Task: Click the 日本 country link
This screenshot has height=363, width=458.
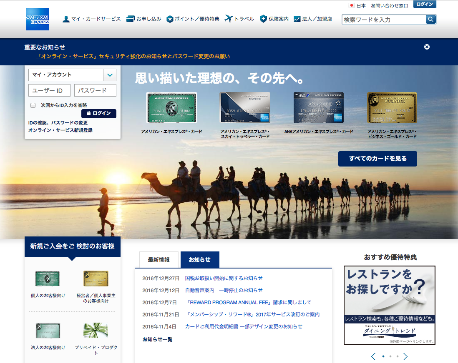Action: tap(361, 5)
